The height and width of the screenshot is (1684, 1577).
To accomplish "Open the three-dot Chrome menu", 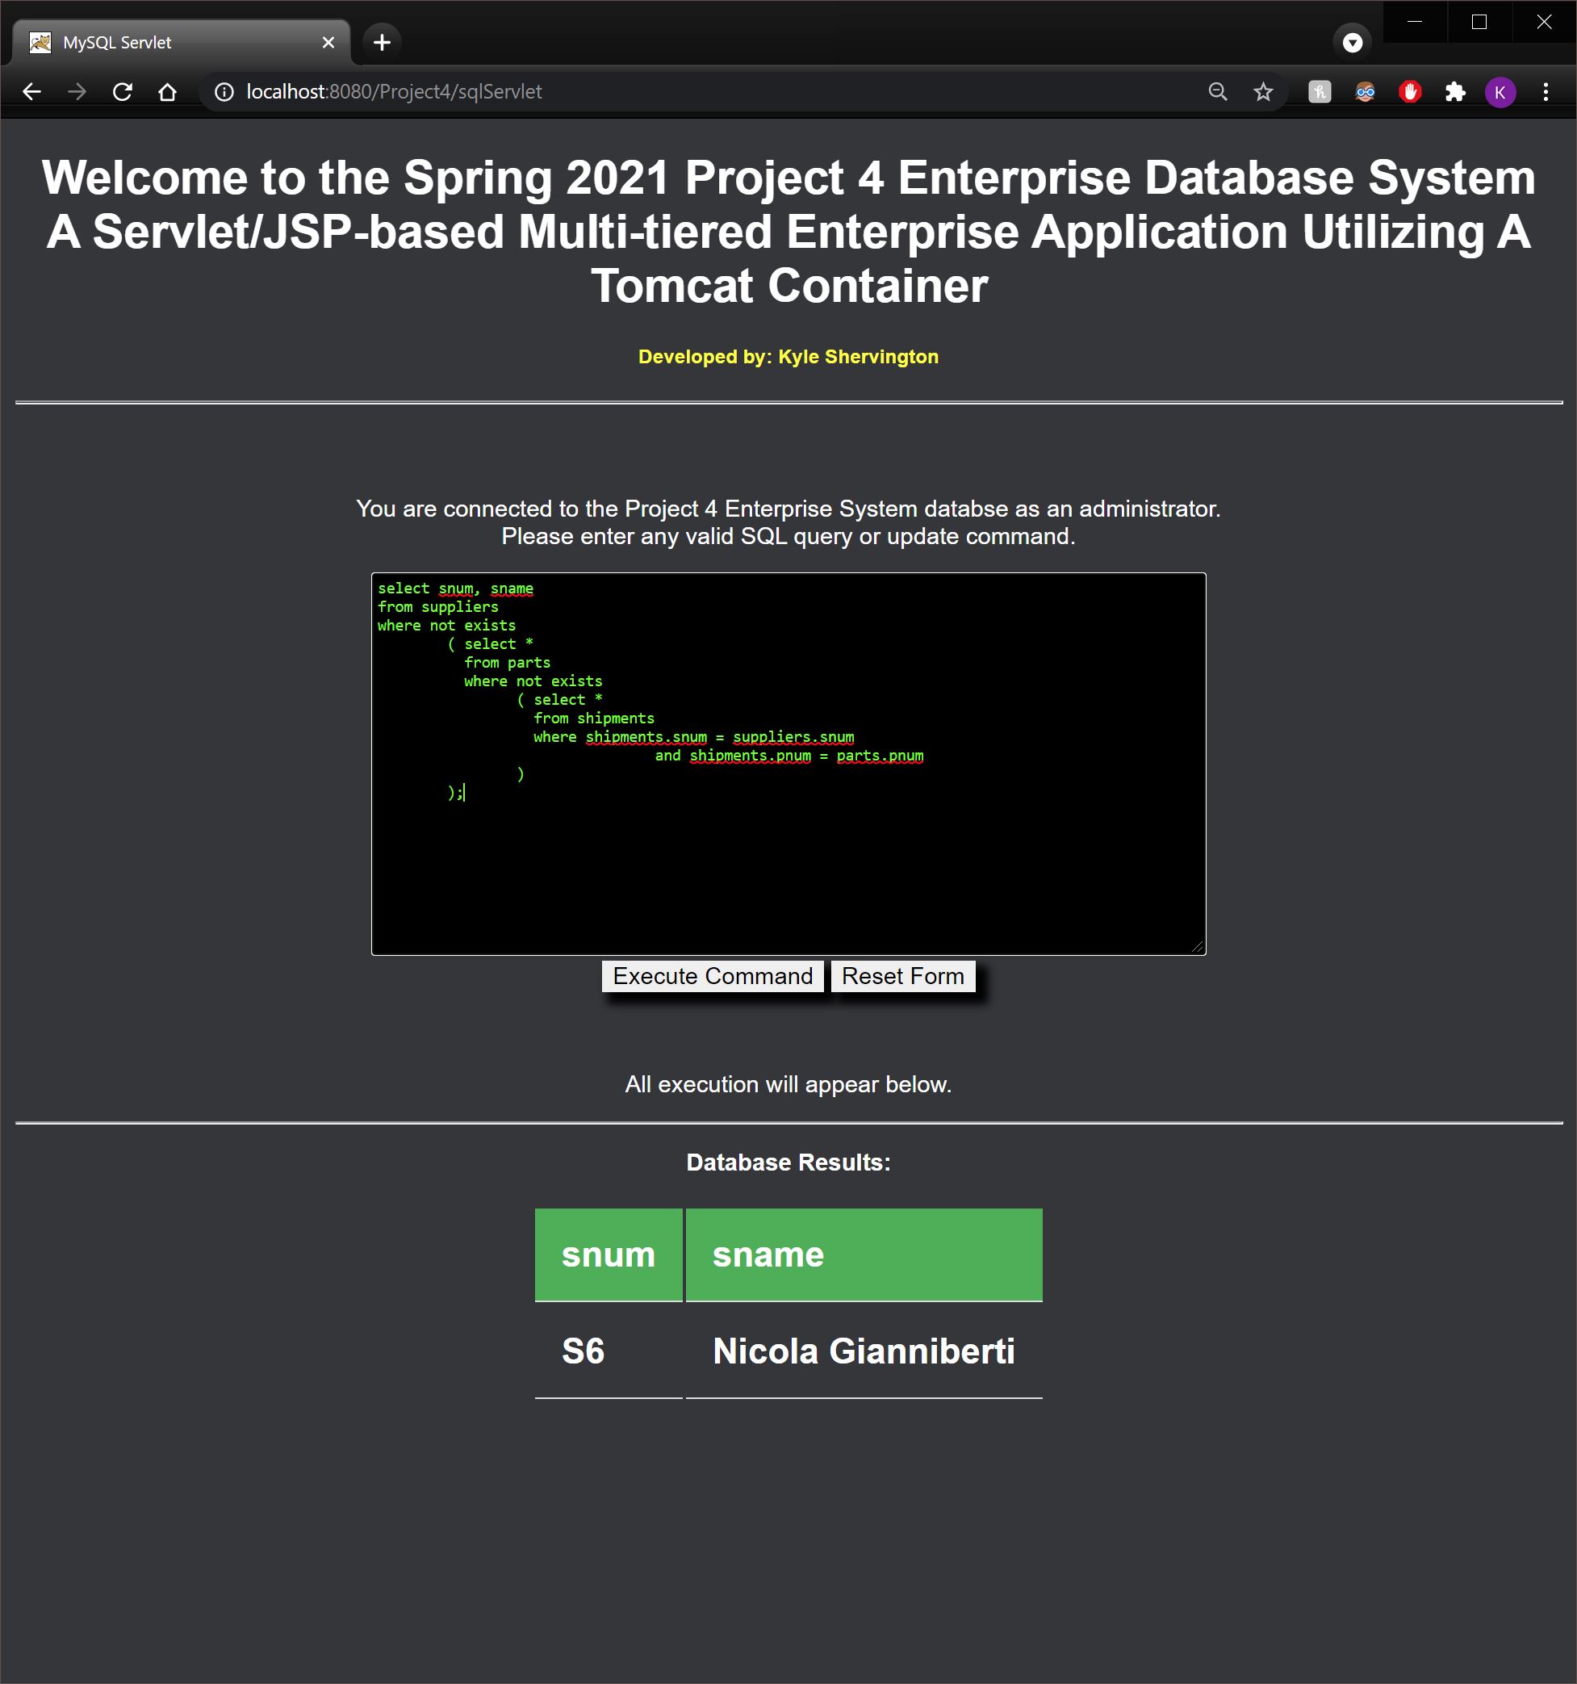I will coord(1547,91).
